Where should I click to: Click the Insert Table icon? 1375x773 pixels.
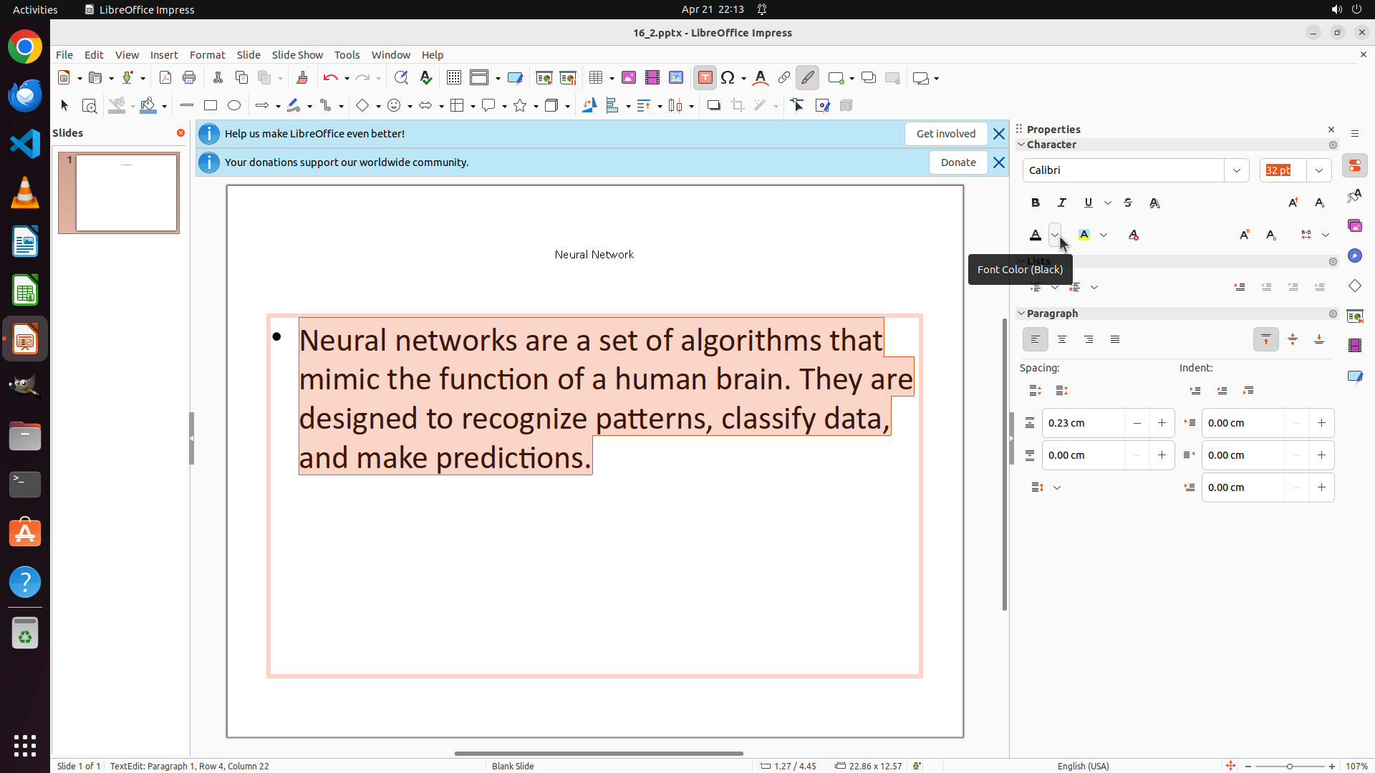pos(596,78)
